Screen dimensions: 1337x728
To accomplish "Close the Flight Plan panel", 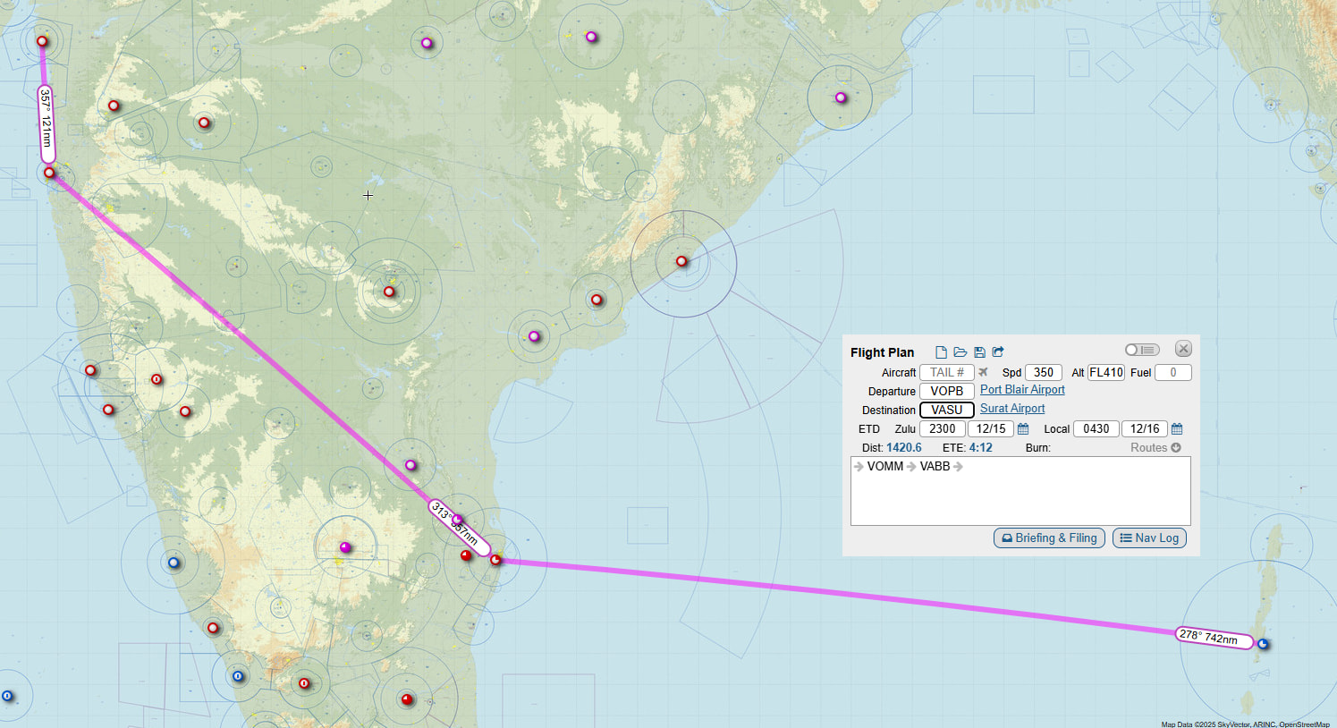I will pos(1183,349).
